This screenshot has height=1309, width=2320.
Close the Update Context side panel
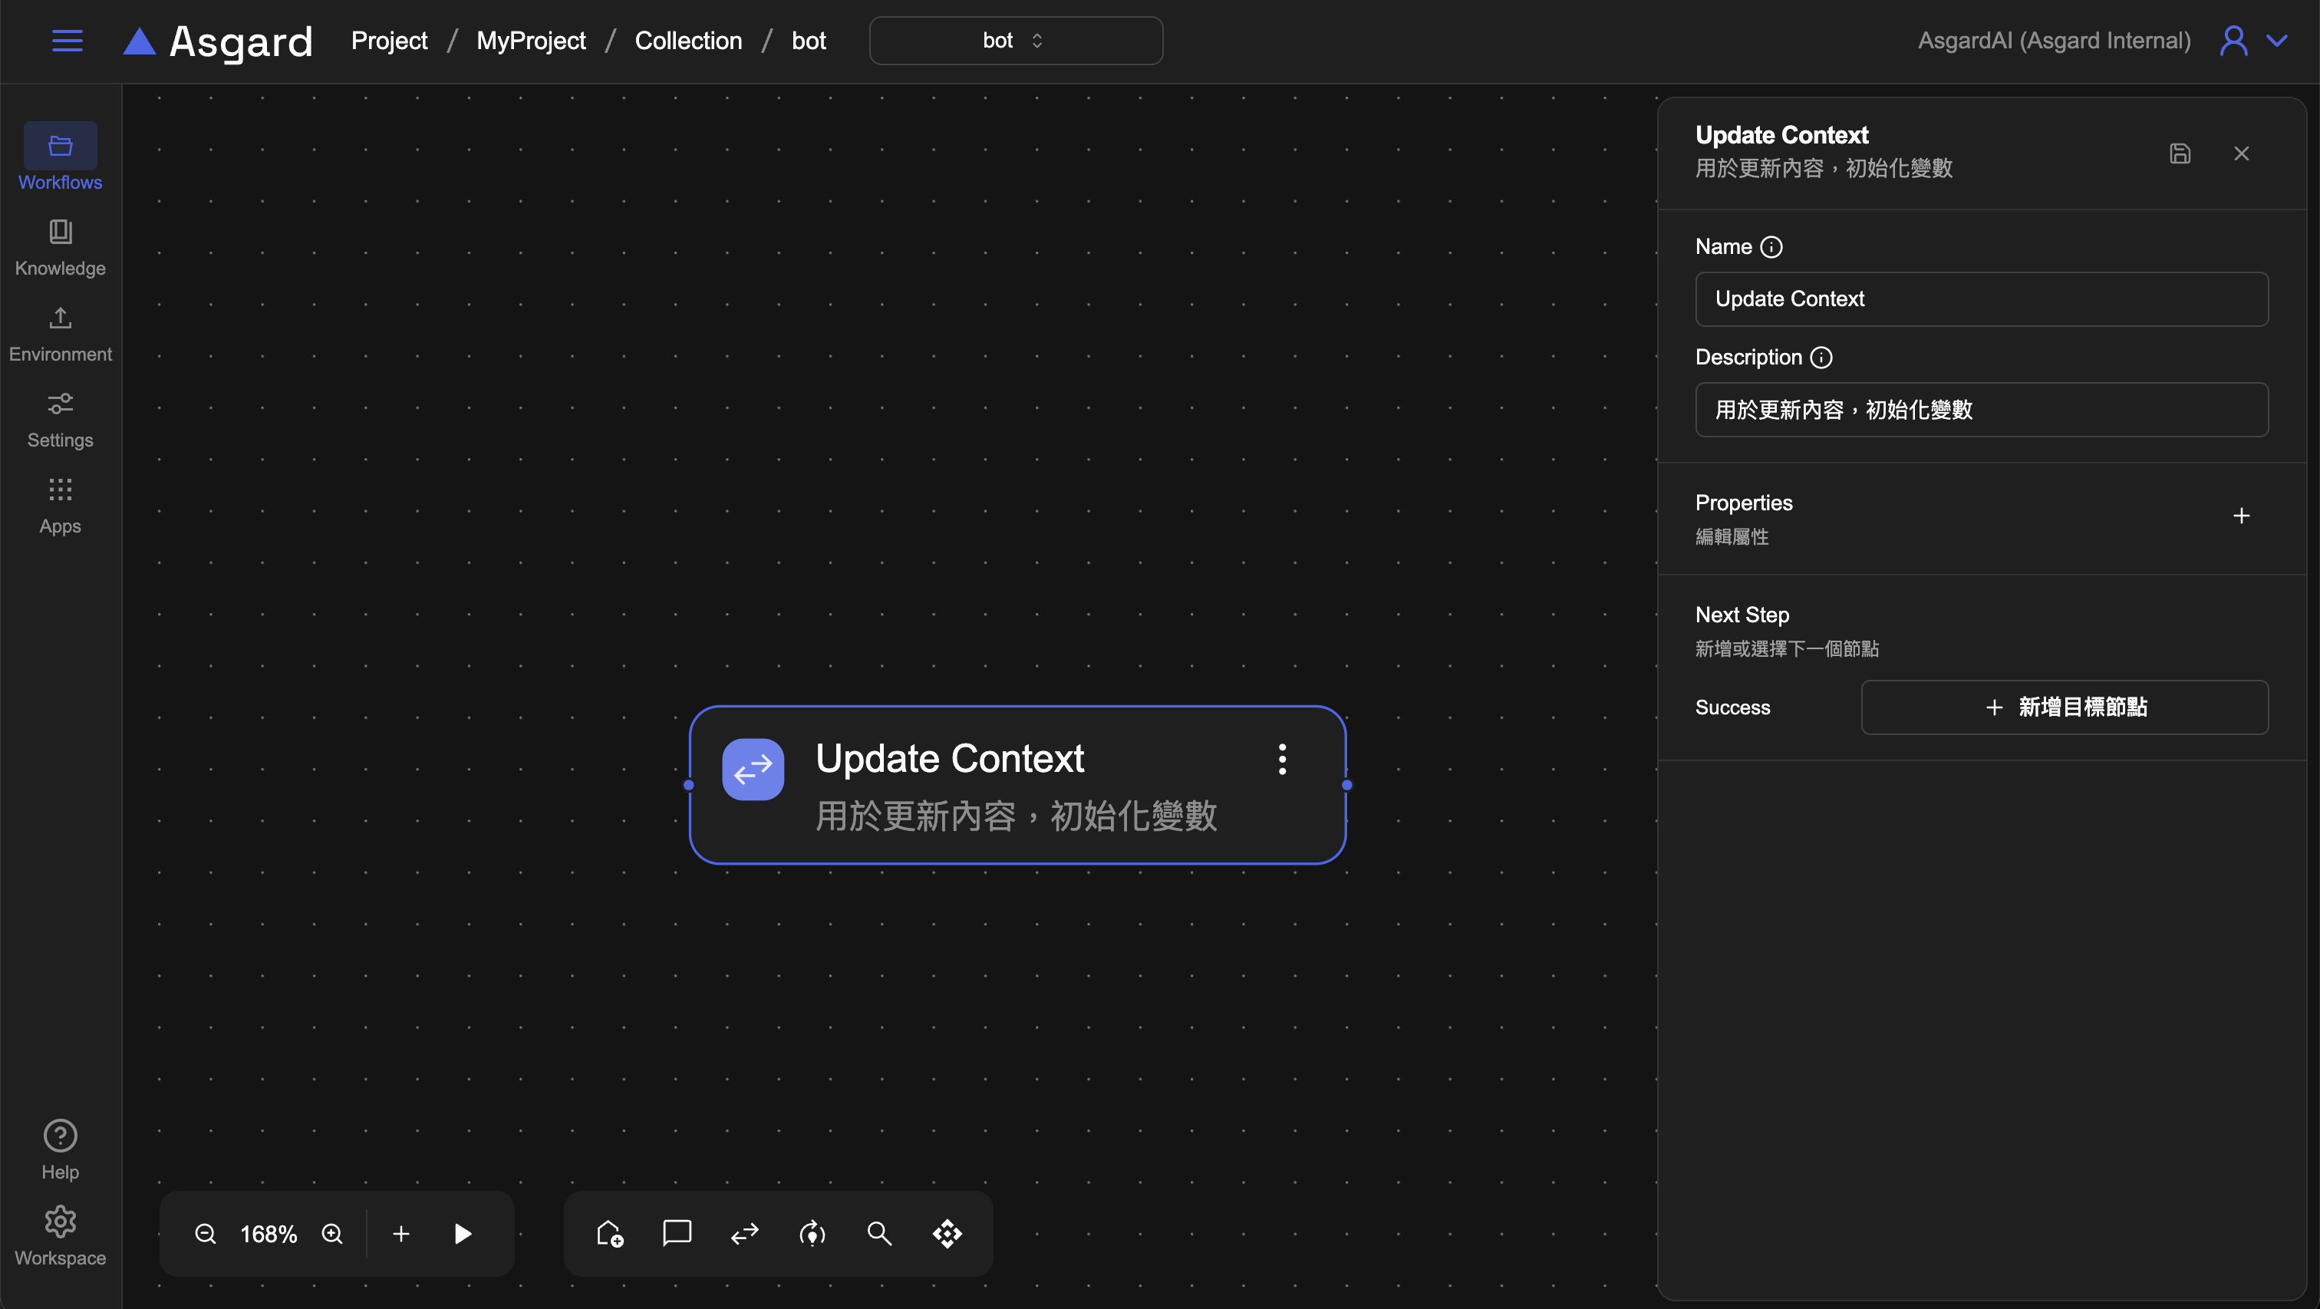click(2241, 153)
